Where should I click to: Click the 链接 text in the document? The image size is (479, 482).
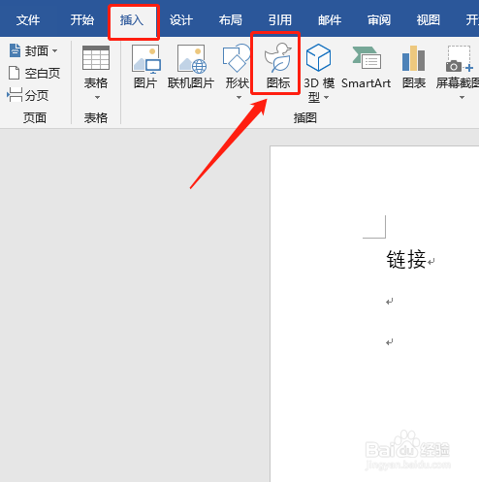[406, 260]
